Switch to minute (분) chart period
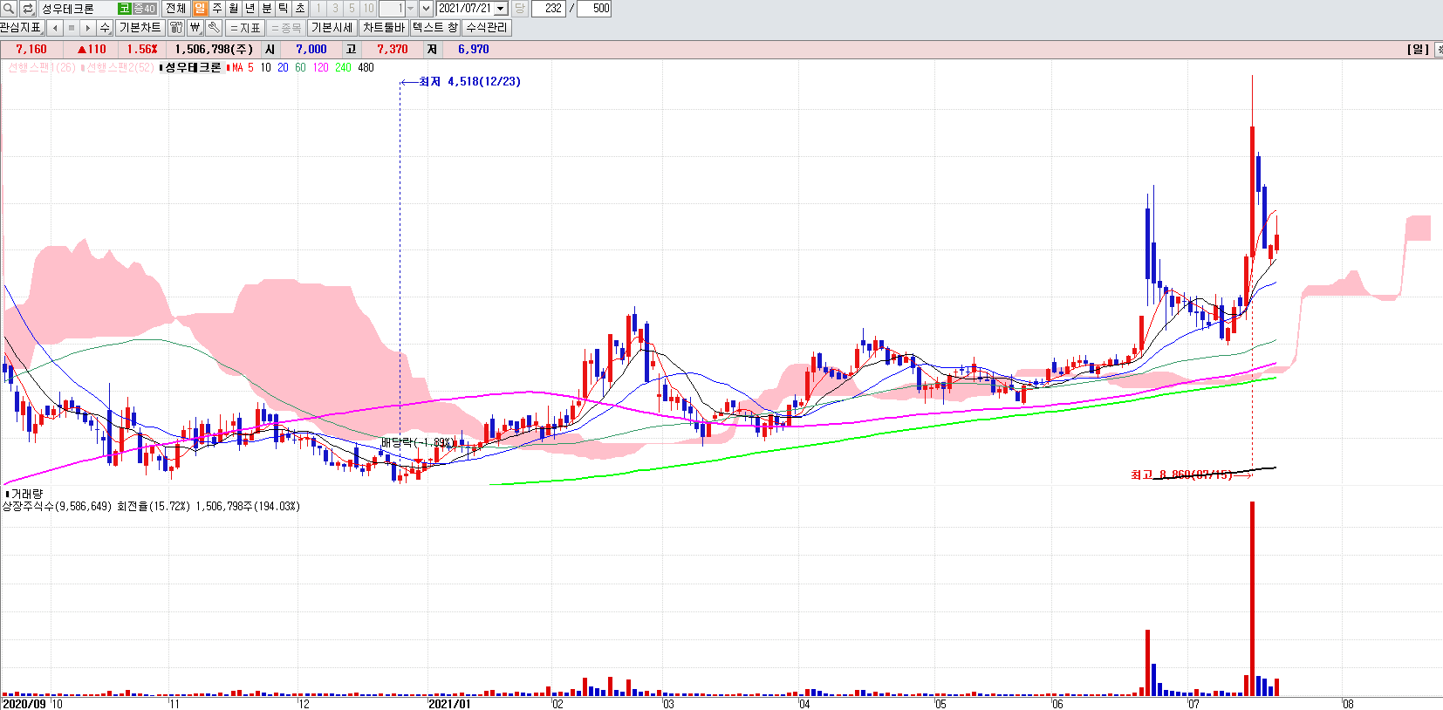Screen dimensions: 1443x710 point(267,9)
